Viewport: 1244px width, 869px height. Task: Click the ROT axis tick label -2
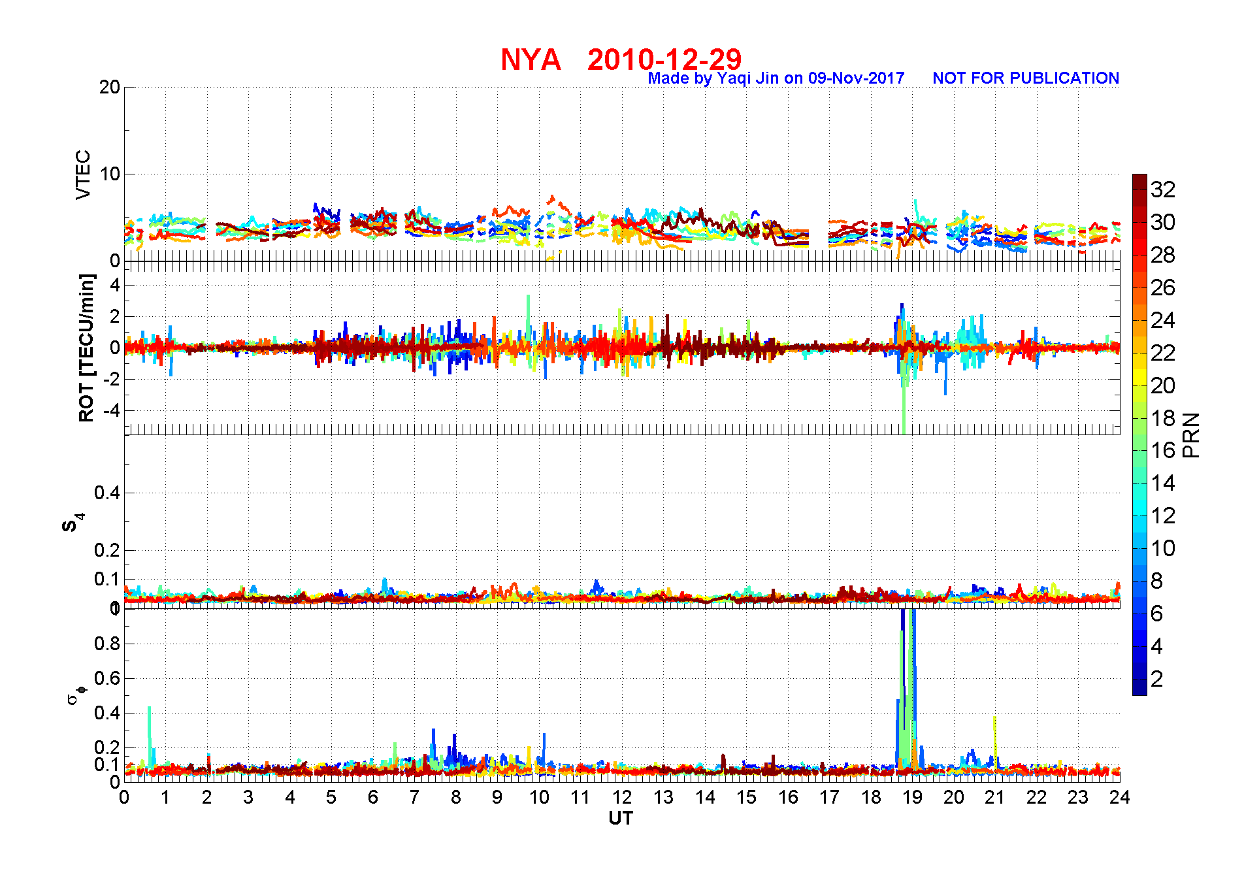(x=112, y=379)
